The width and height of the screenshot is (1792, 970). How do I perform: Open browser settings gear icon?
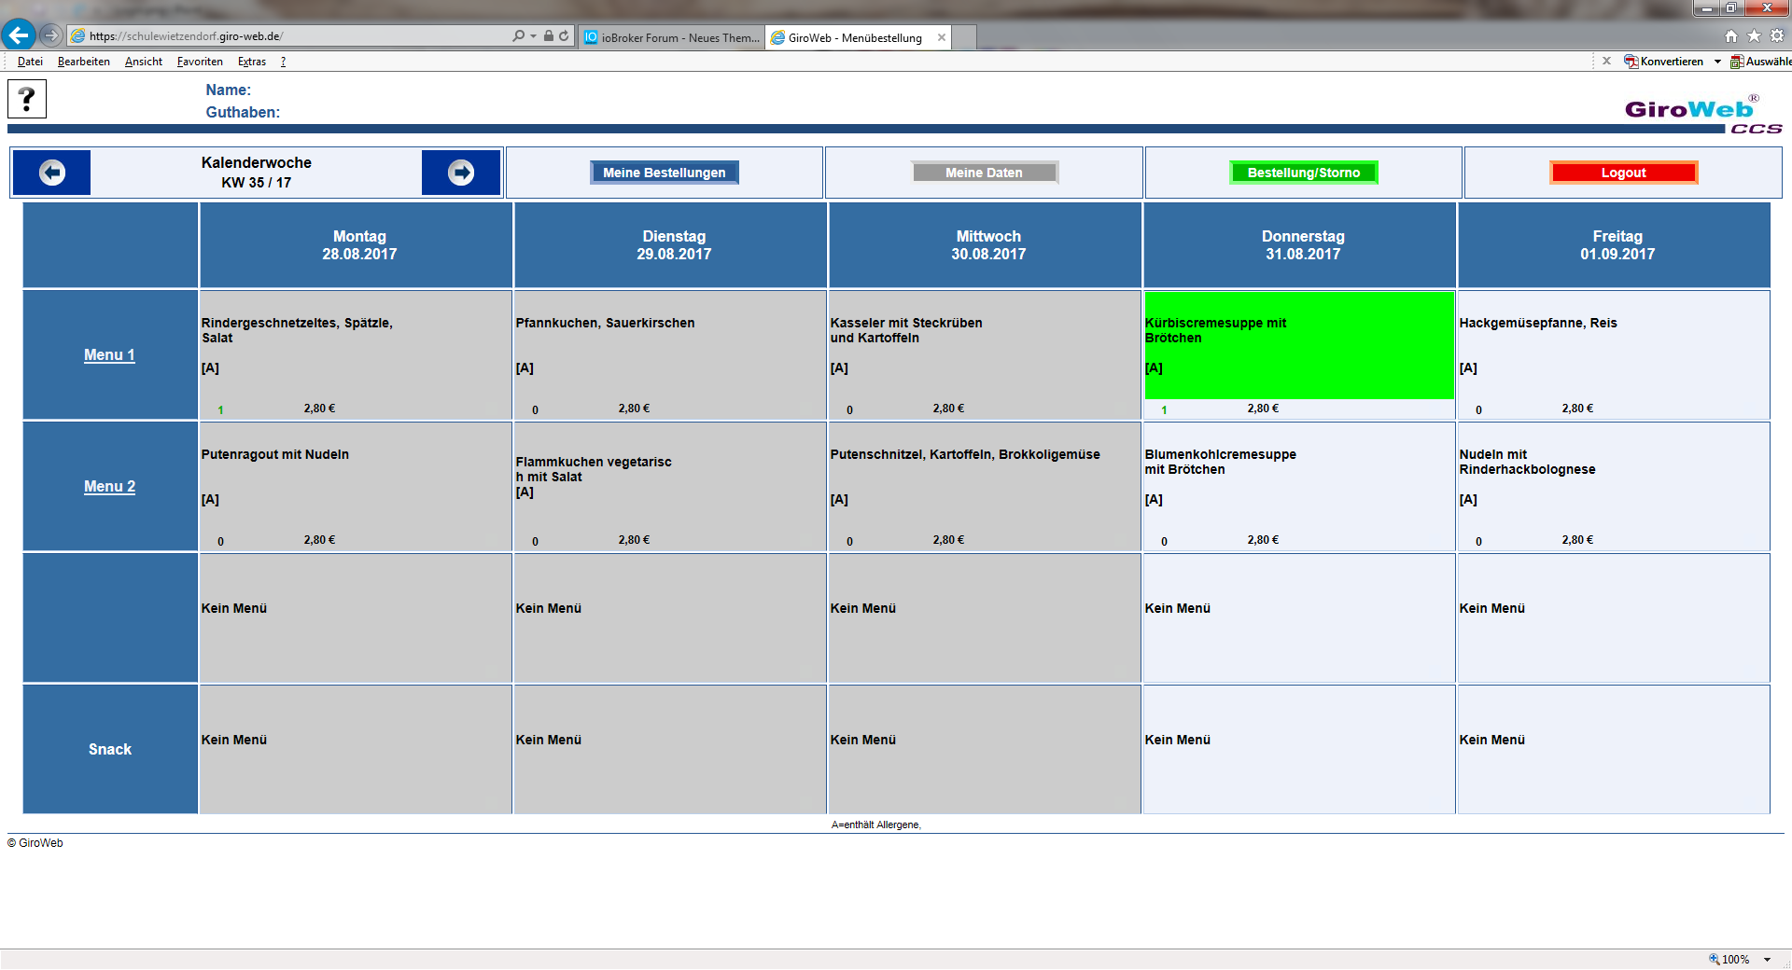[1777, 36]
